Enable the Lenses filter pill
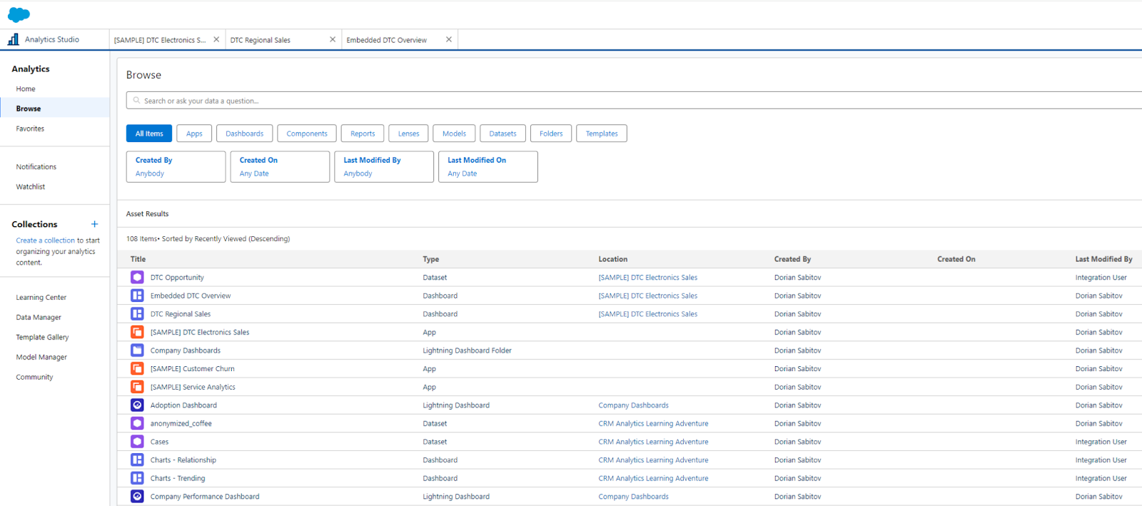 (x=408, y=133)
